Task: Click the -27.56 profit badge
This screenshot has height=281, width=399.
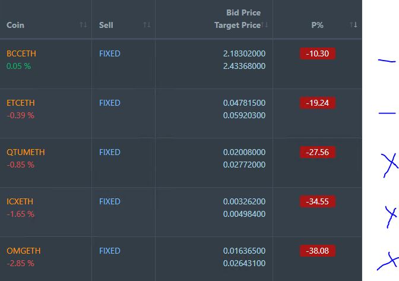Action: click(318, 152)
